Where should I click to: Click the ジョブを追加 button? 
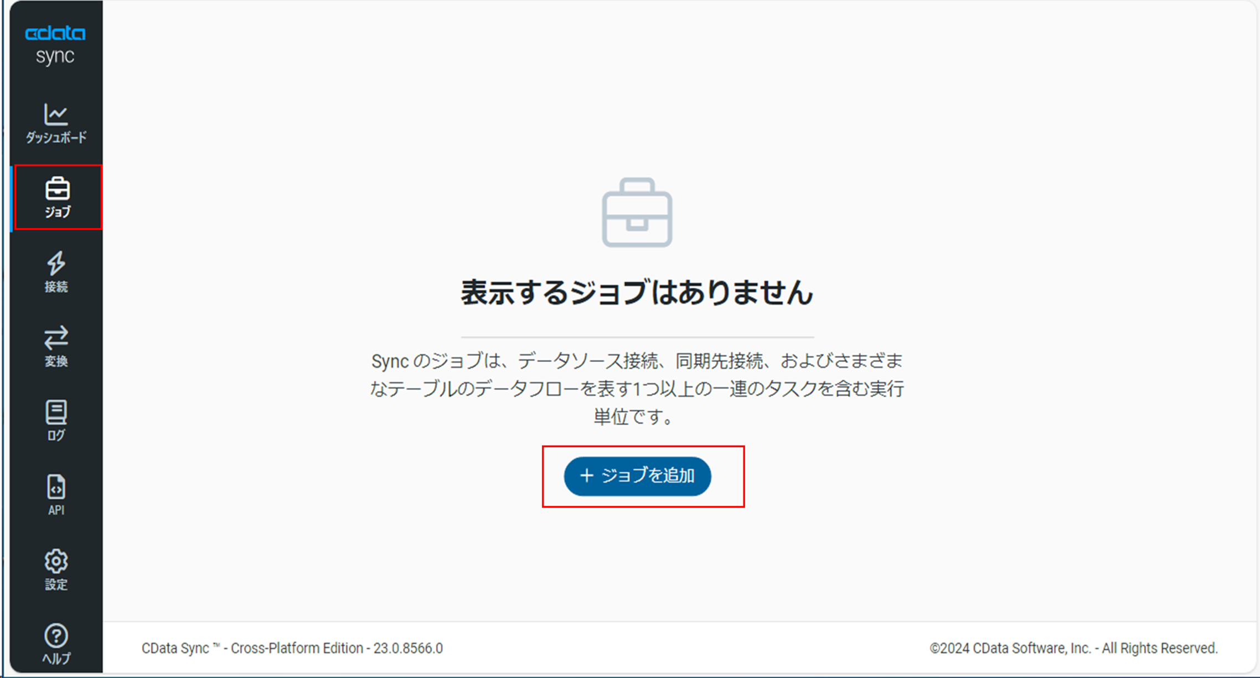coord(637,476)
